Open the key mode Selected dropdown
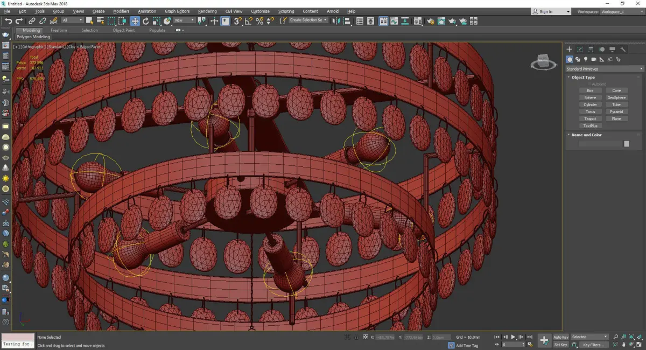646x350 pixels. (589, 337)
